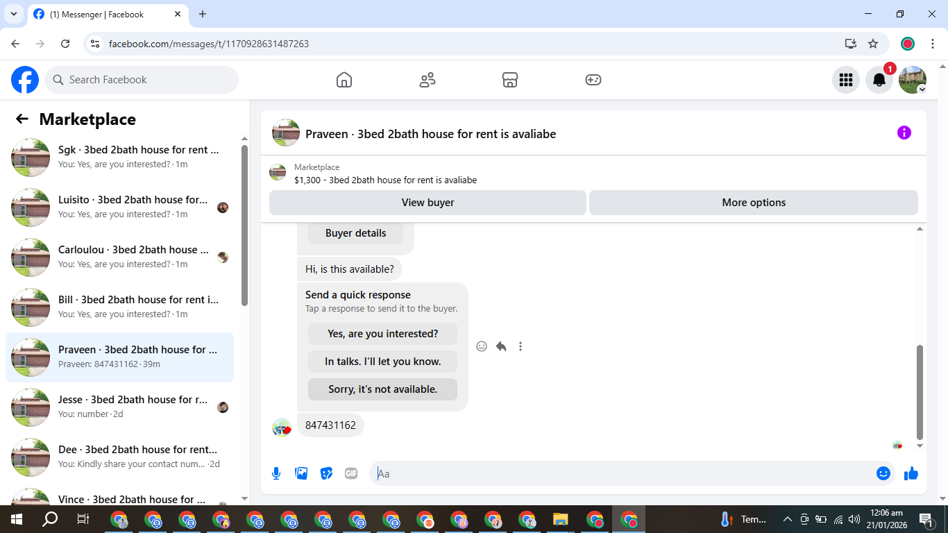
Task: Open Windows notification center
Action: [926, 519]
